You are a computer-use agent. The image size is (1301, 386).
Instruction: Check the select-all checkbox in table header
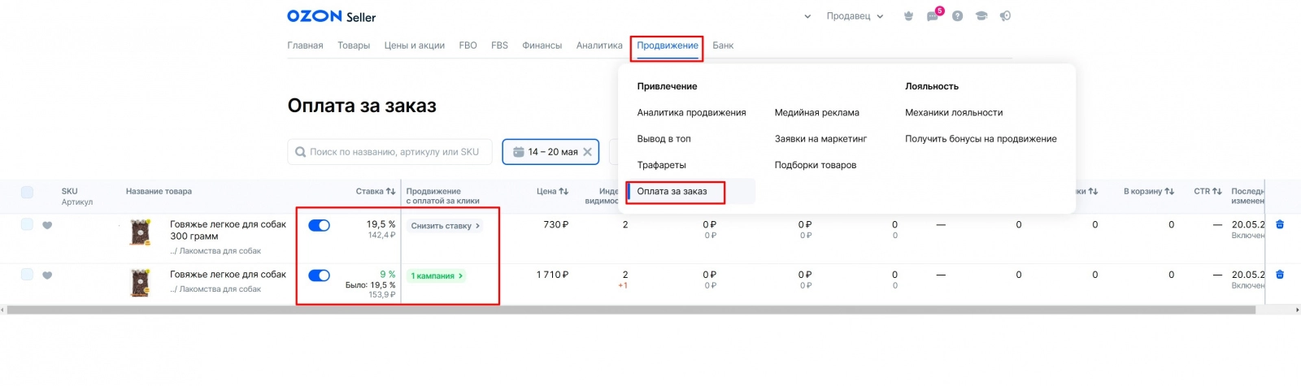pos(27,192)
